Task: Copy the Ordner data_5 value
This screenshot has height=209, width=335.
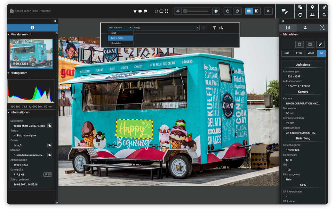Action: click(50, 145)
